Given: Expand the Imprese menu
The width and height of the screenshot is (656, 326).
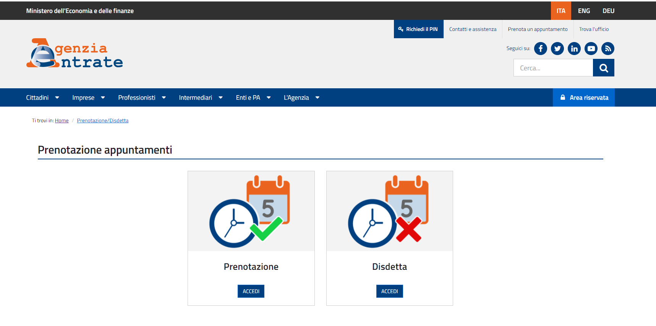Looking at the screenshot, I should [x=88, y=97].
